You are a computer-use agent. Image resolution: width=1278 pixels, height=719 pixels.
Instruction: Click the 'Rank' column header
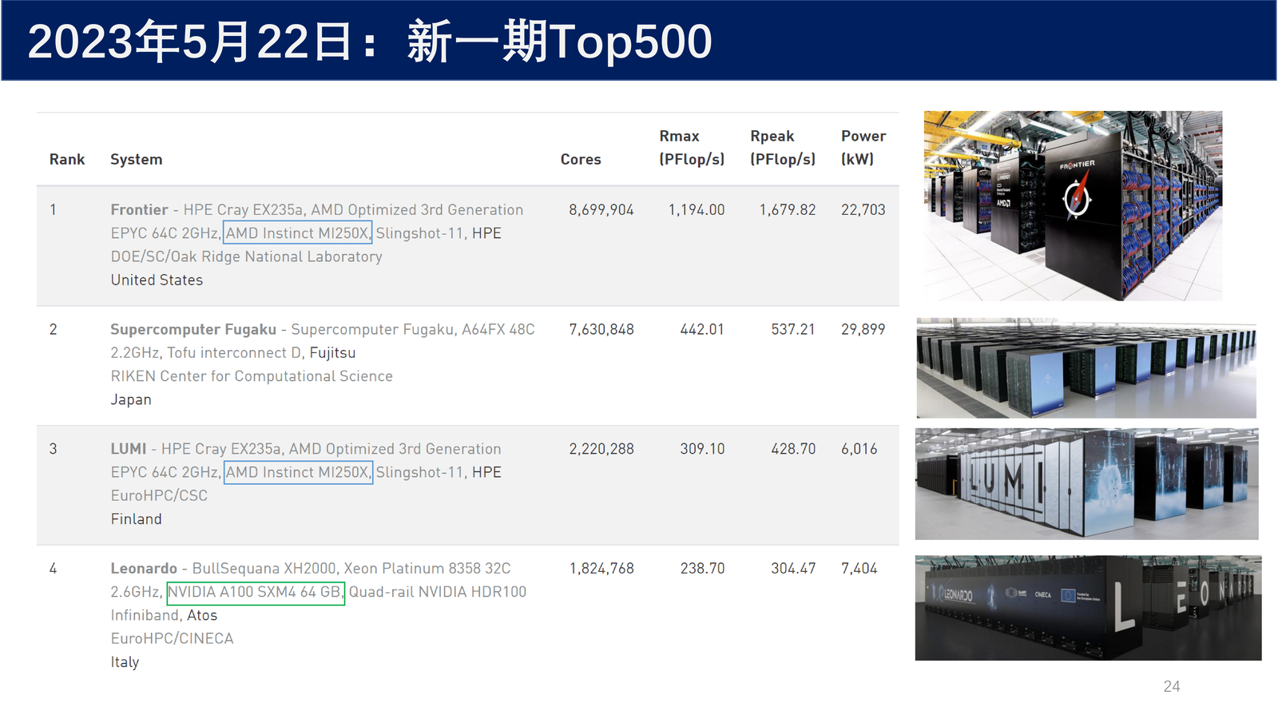coord(67,159)
